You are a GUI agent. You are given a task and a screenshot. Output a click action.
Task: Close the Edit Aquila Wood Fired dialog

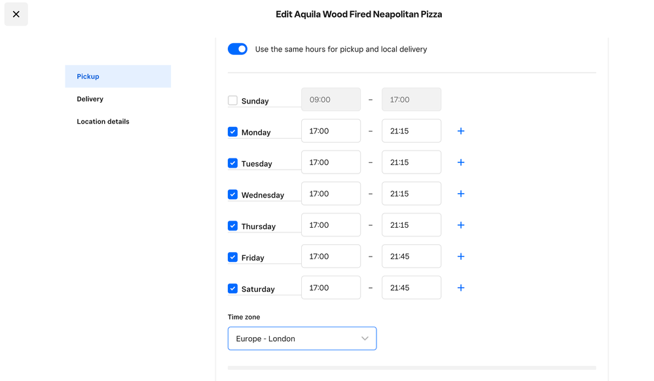click(16, 14)
